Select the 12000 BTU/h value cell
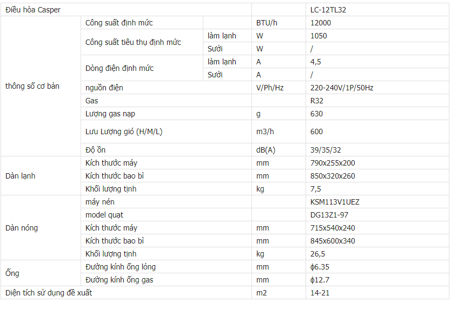Screen dimensions: 451x309 point(321,23)
